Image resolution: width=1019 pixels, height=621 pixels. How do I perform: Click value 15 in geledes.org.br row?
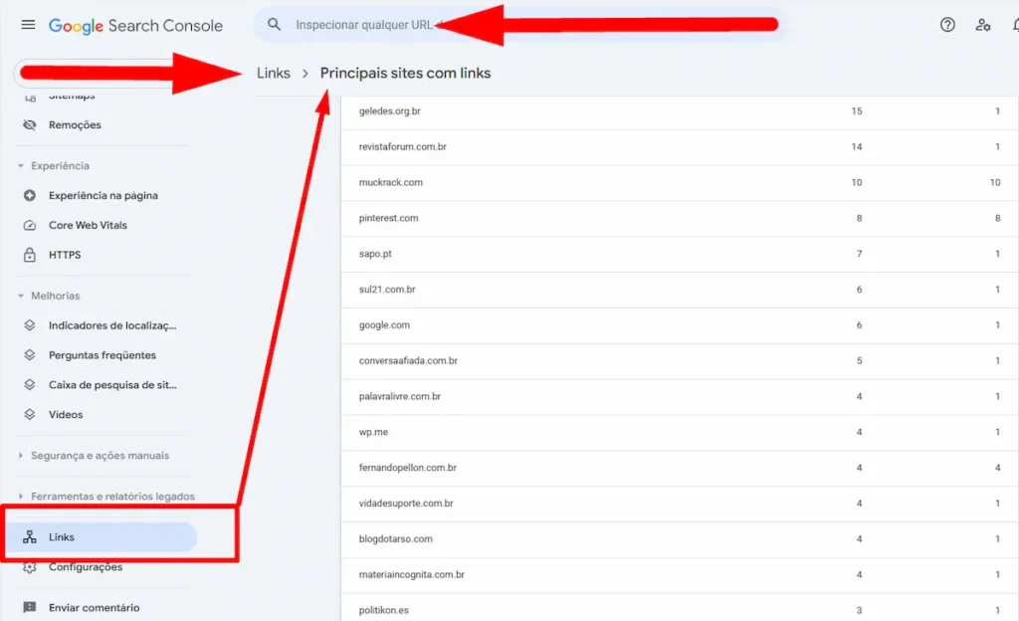[857, 111]
